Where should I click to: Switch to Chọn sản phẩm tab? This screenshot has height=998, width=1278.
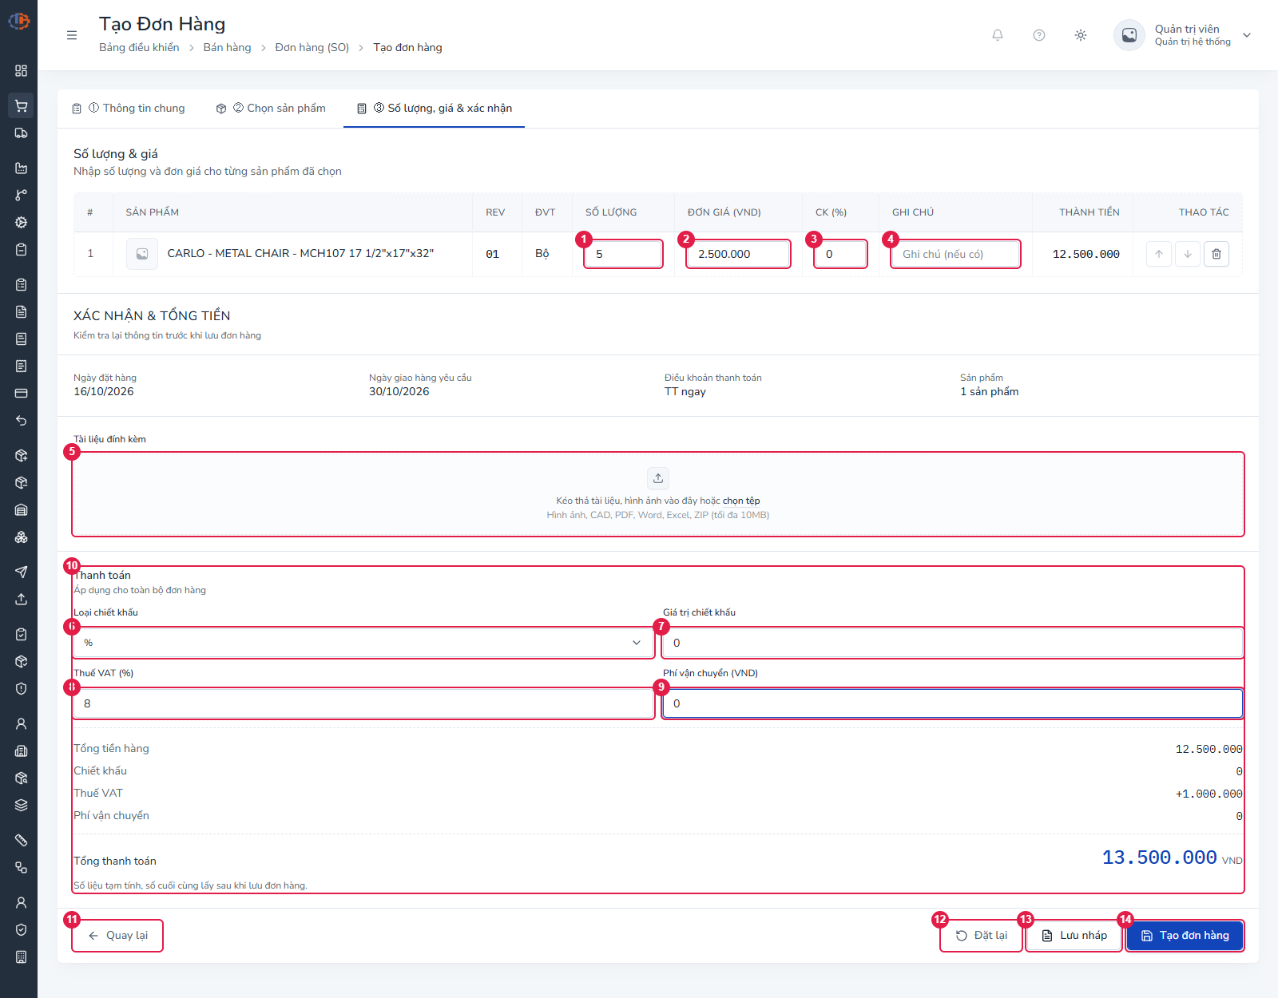(x=271, y=109)
